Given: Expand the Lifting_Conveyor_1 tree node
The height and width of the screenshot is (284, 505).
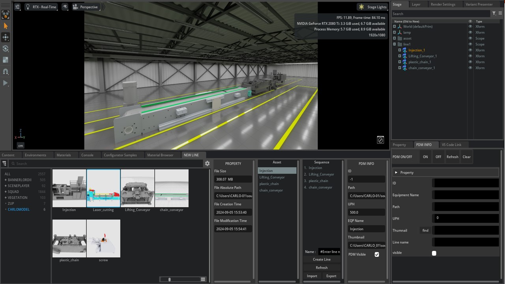Looking at the screenshot, I should tap(400, 56).
